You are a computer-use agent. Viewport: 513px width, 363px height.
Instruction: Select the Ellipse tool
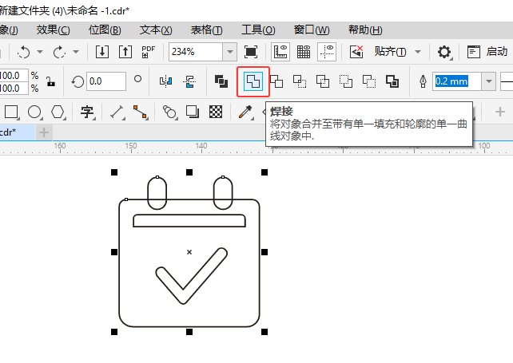(34, 112)
